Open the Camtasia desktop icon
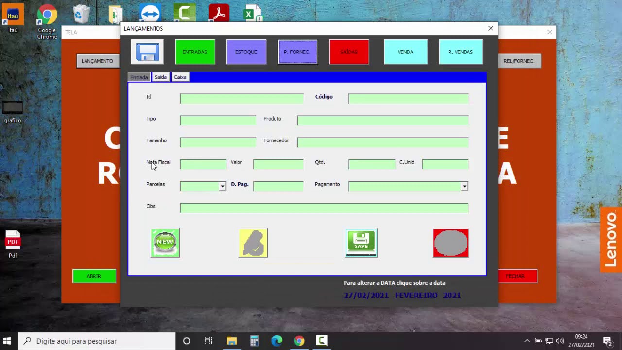Viewport: 622px width, 350px height. click(185, 13)
